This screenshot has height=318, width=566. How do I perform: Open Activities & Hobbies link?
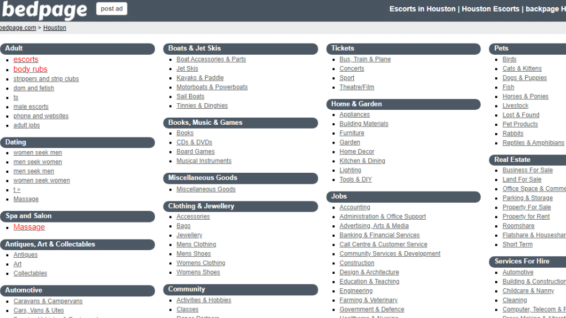(203, 300)
